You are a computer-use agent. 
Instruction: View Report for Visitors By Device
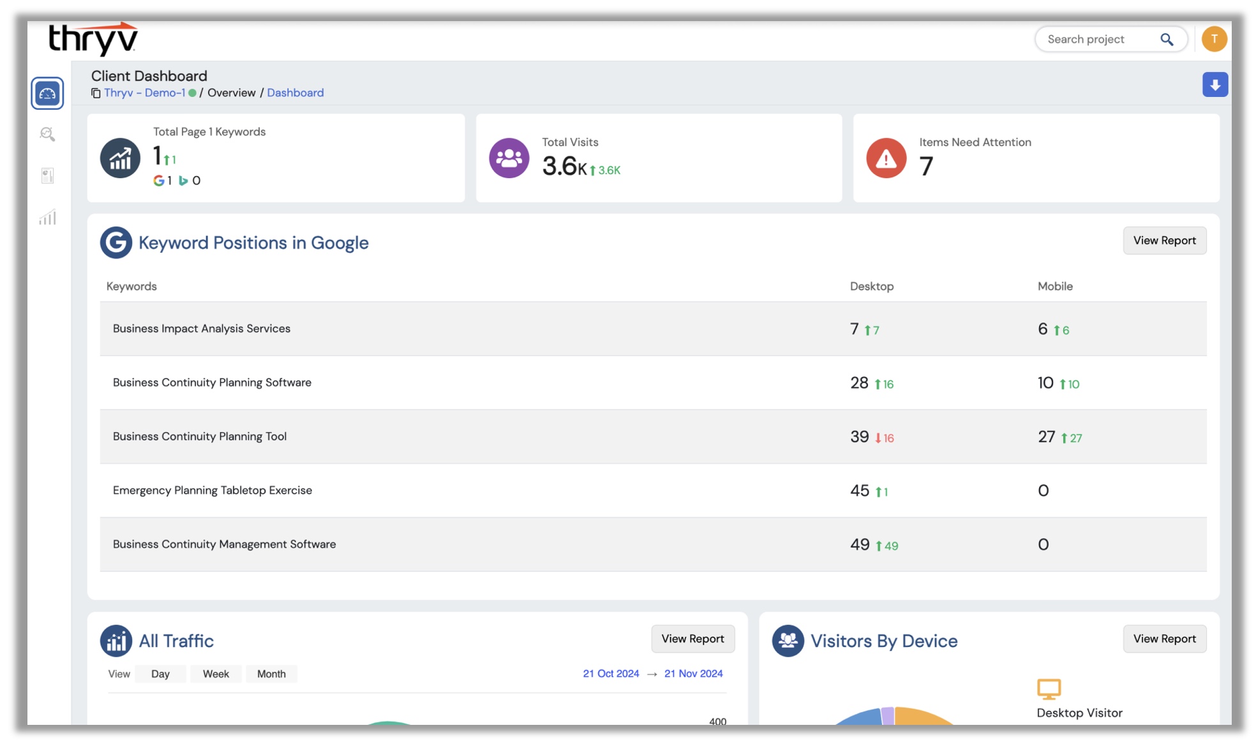[x=1164, y=639]
